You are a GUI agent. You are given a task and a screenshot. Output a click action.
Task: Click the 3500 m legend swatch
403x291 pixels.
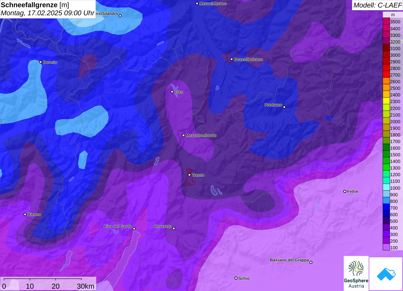click(386, 22)
